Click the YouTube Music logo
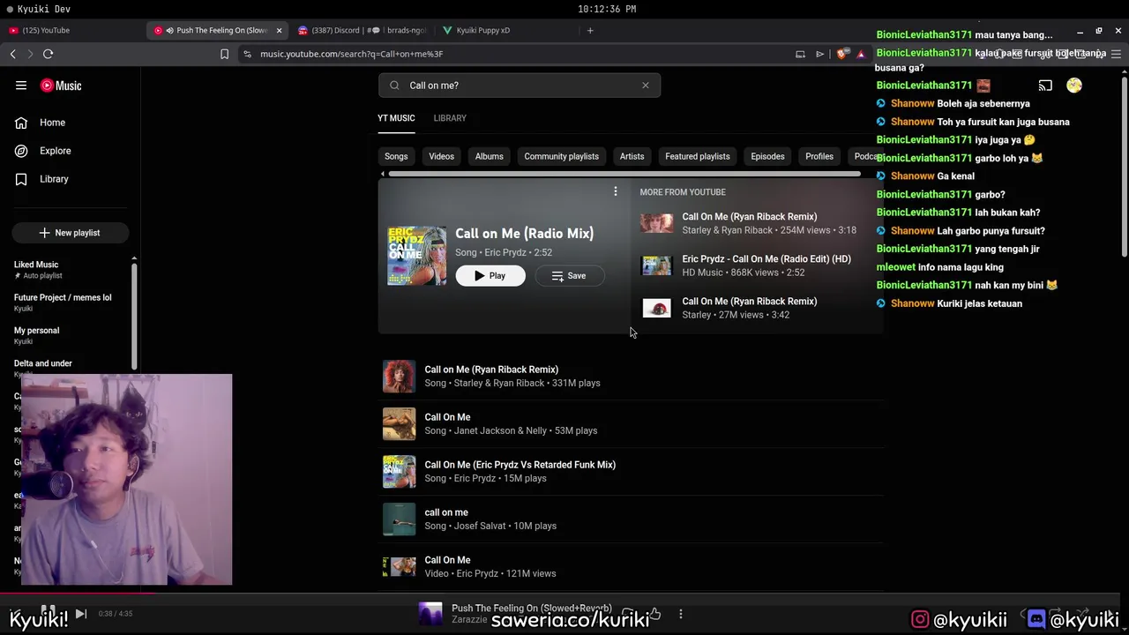Screen dimensions: 1129x635 coord(61,86)
